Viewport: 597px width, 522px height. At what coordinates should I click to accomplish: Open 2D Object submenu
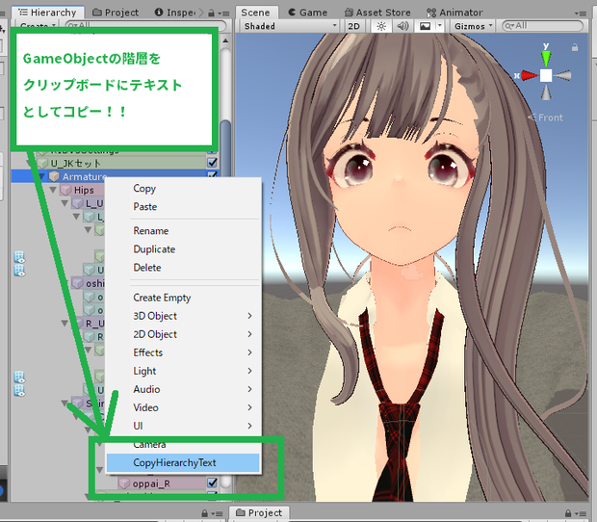tap(183, 334)
